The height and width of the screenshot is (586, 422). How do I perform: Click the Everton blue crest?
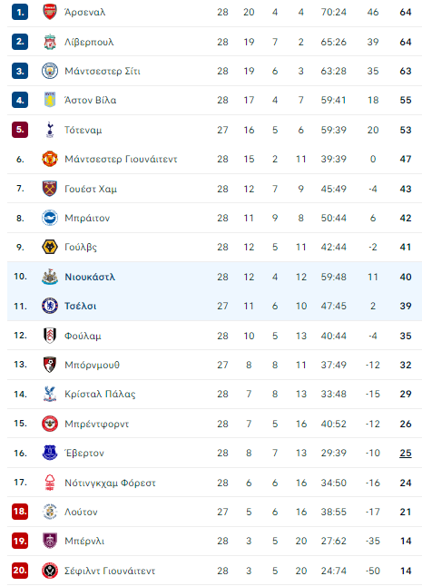coord(50,453)
